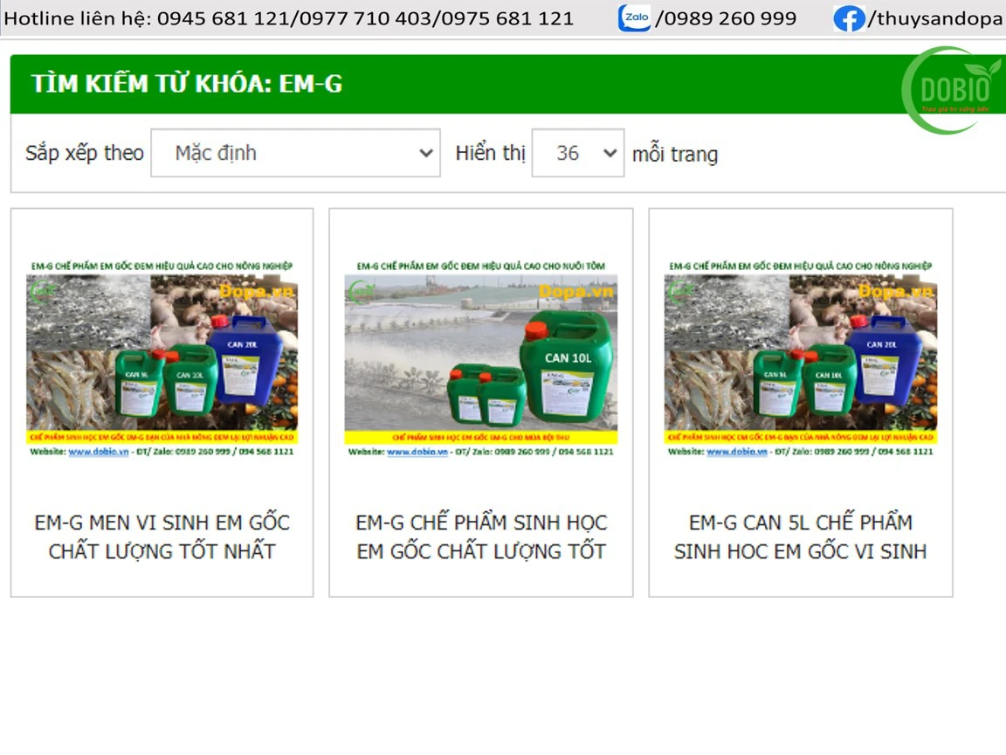Open 'EM-G CAN 5L CHẾ PHẨM' product title
The height and width of the screenshot is (755, 1006).
click(x=800, y=537)
